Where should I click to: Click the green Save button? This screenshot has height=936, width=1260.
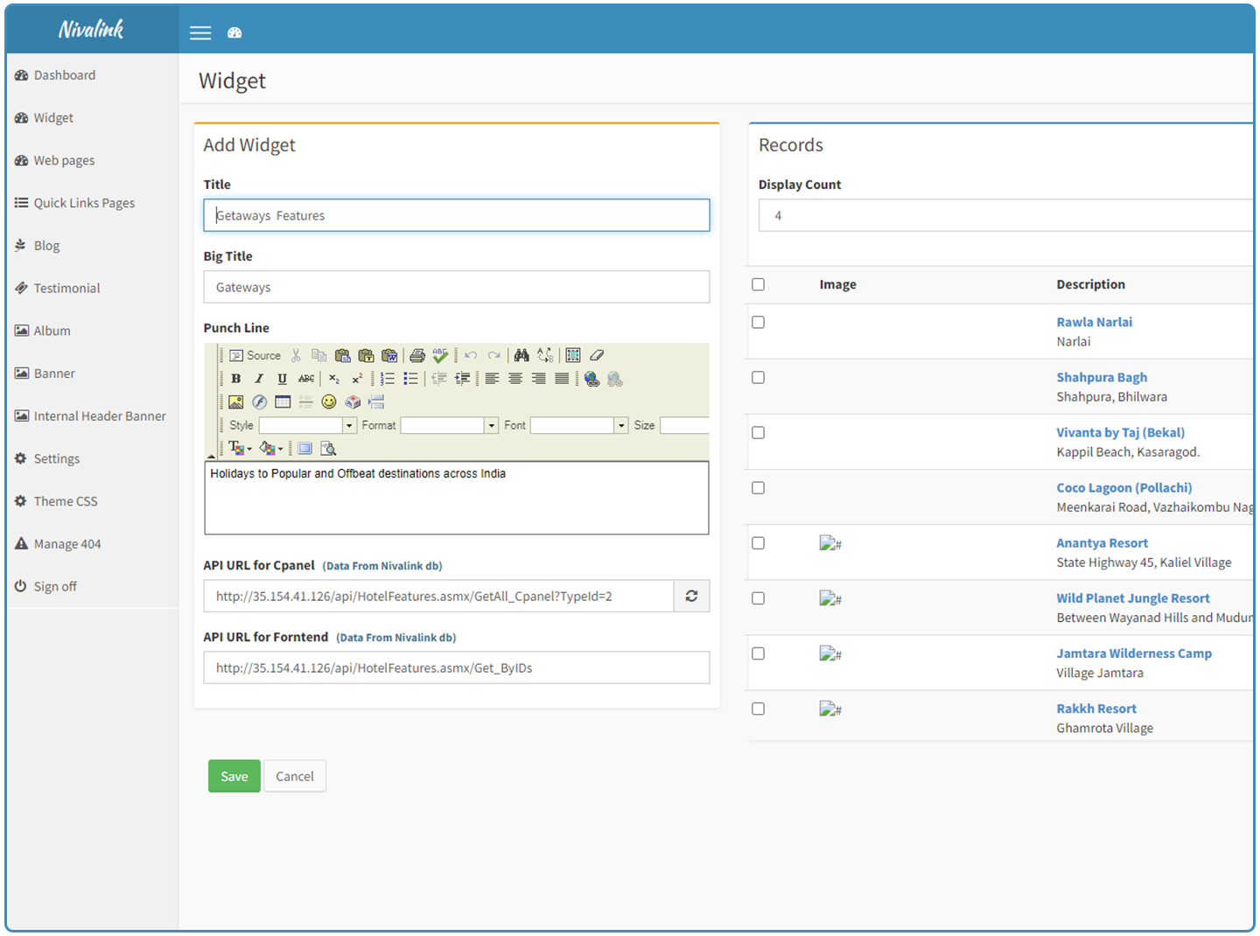tap(234, 776)
